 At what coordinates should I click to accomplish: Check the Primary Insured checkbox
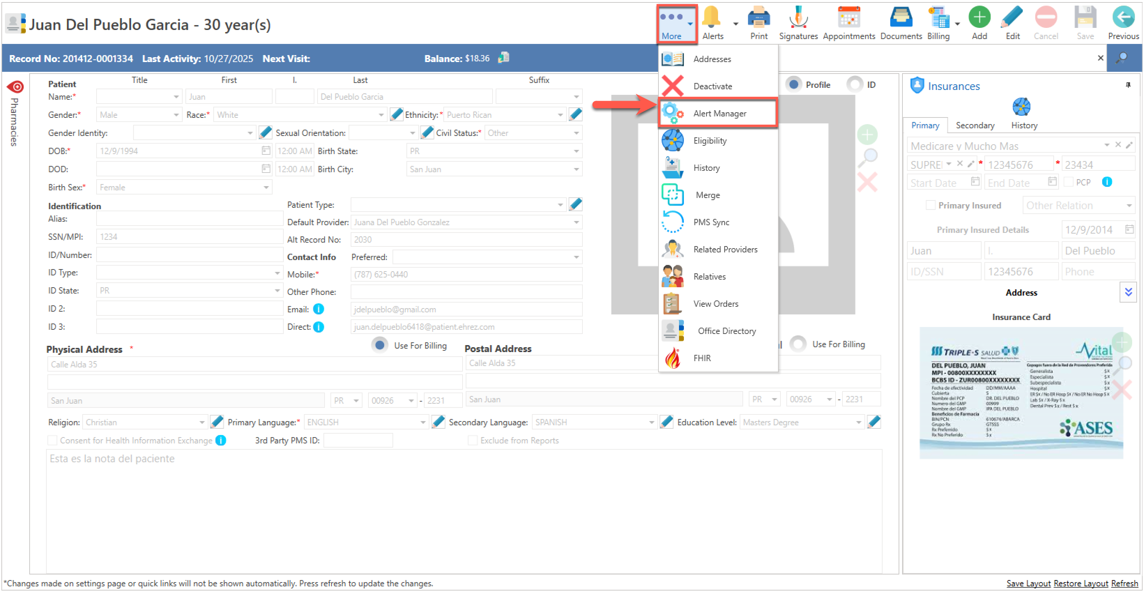(930, 205)
